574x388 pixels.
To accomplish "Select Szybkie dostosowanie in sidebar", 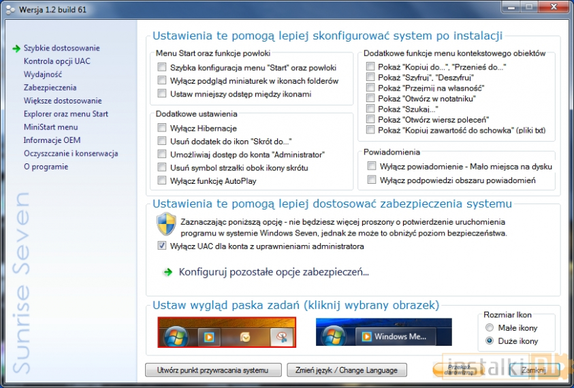I will click(61, 48).
